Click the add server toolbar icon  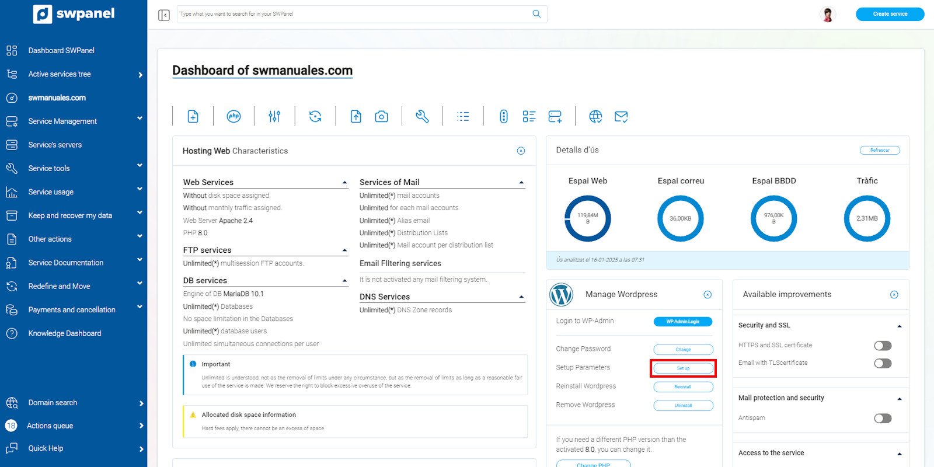tap(555, 116)
